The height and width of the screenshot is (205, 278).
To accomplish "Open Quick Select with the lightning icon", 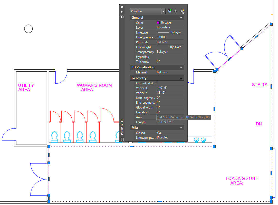I will click(183, 11).
